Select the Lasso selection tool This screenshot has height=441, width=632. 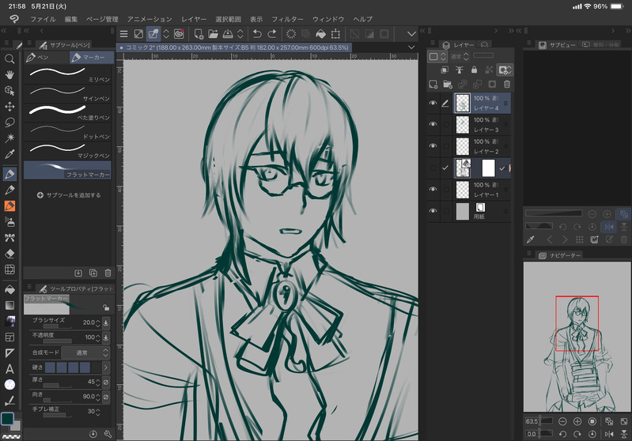pyautogui.click(x=9, y=122)
